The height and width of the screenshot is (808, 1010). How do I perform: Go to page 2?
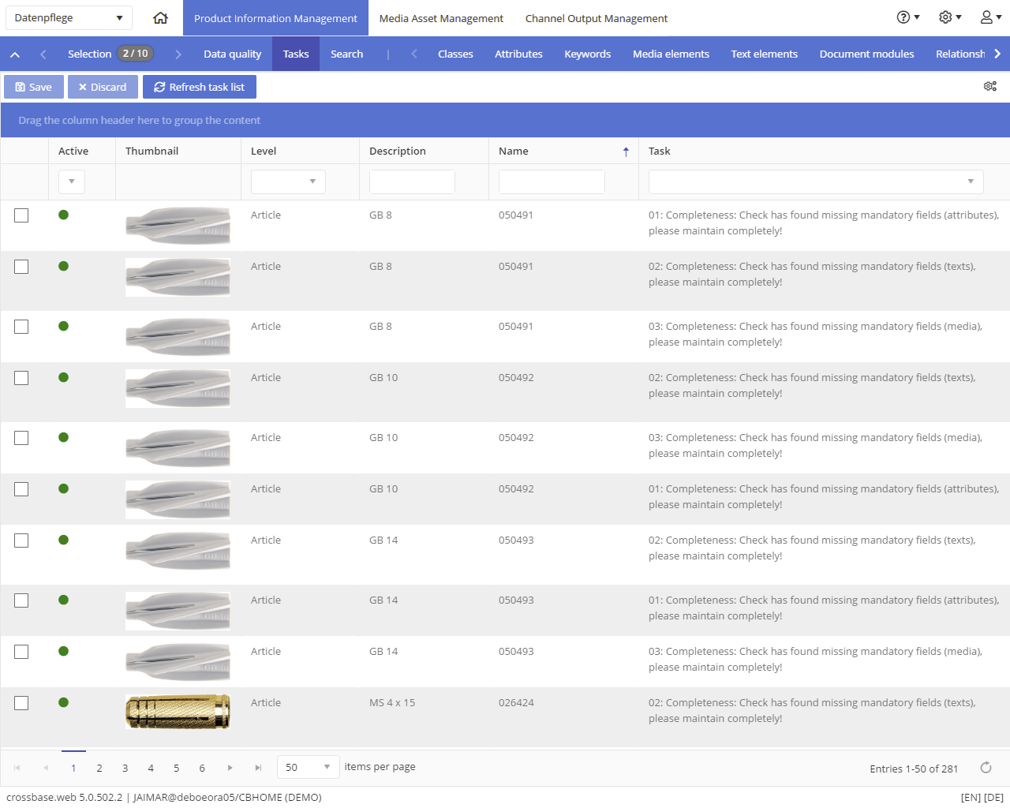tap(99, 768)
